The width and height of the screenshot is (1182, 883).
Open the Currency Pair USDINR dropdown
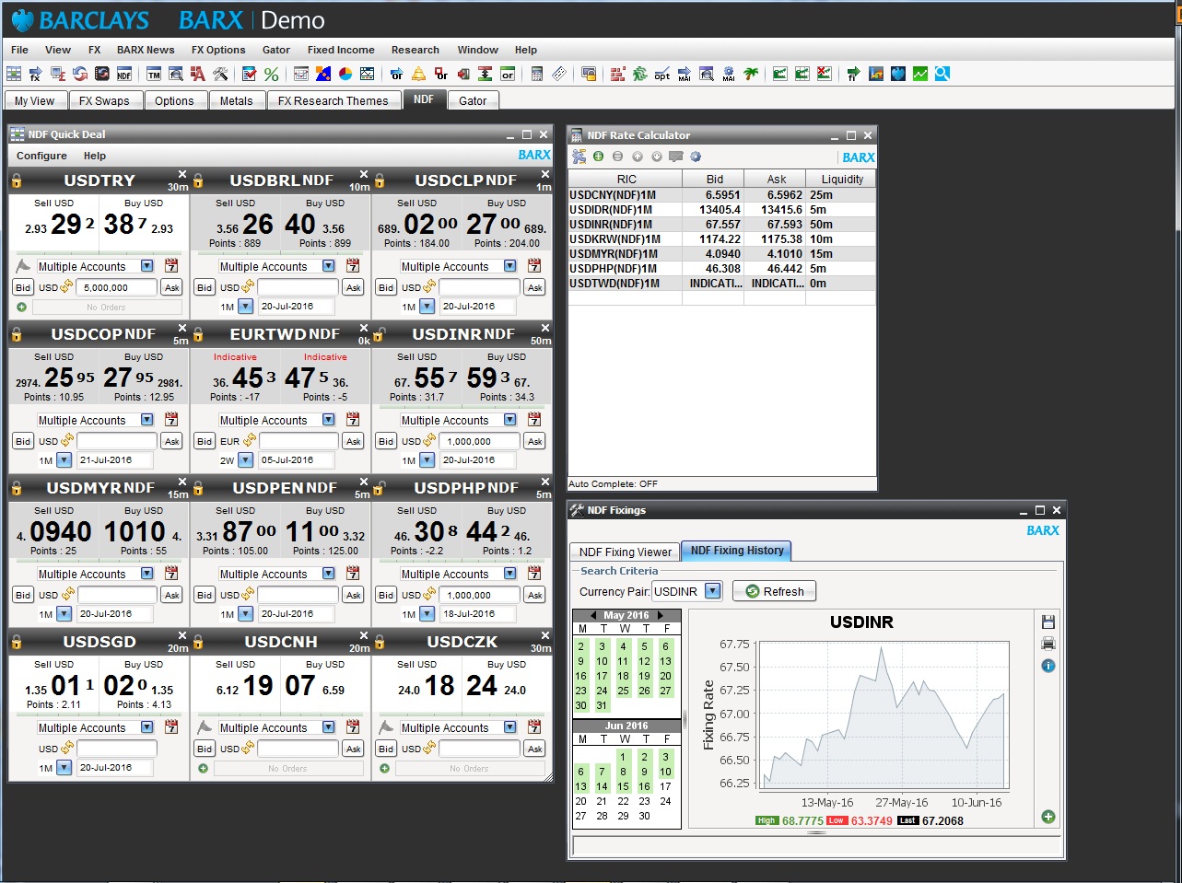[712, 591]
